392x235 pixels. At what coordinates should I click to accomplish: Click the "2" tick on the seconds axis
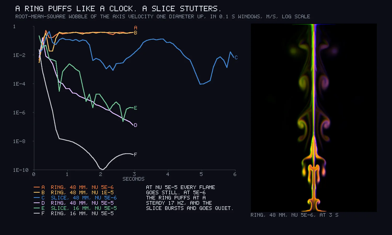point(101,174)
